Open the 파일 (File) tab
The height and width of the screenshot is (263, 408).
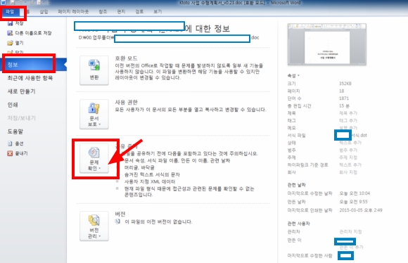tap(10, 12)
